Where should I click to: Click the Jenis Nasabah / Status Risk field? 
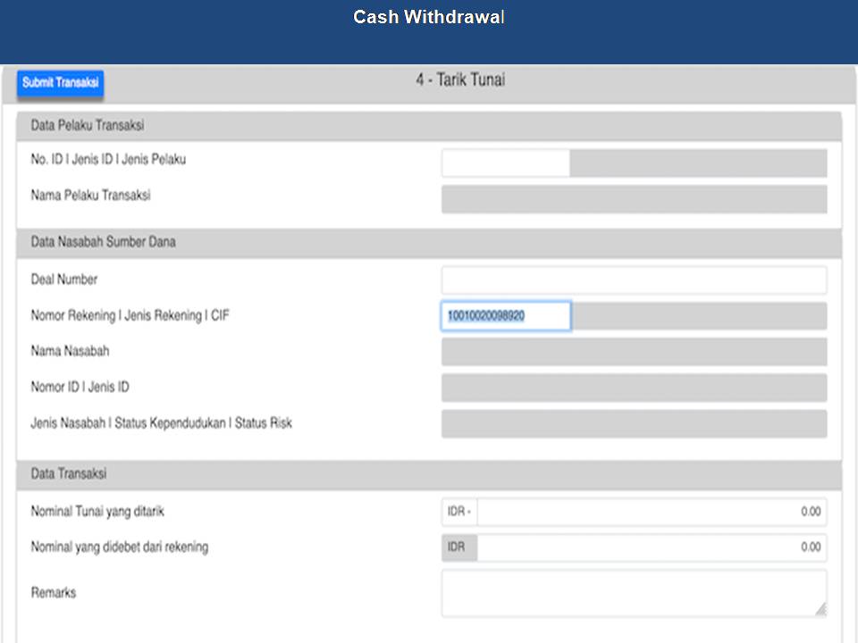(634, 423)
